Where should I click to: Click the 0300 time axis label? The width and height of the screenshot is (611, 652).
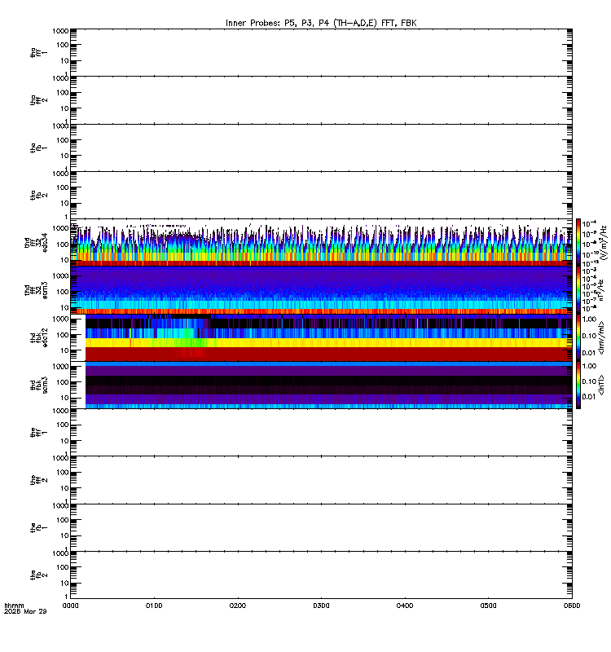[x=321, y=606]
